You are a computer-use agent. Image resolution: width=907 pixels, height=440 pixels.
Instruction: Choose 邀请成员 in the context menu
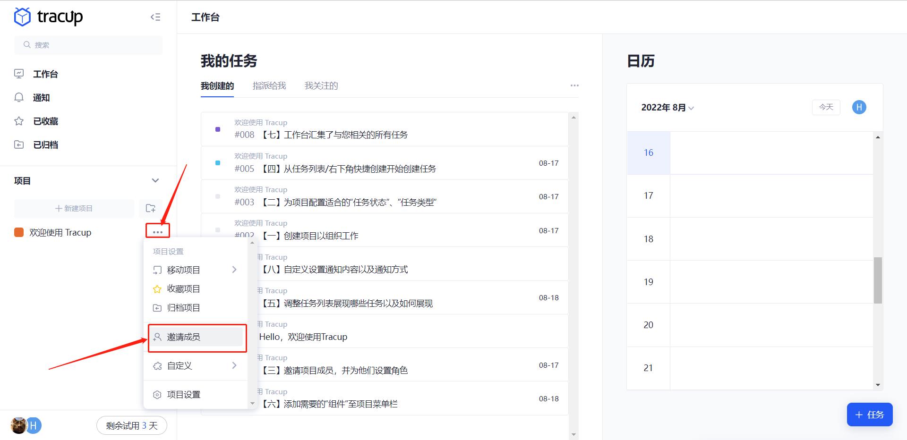196,337
